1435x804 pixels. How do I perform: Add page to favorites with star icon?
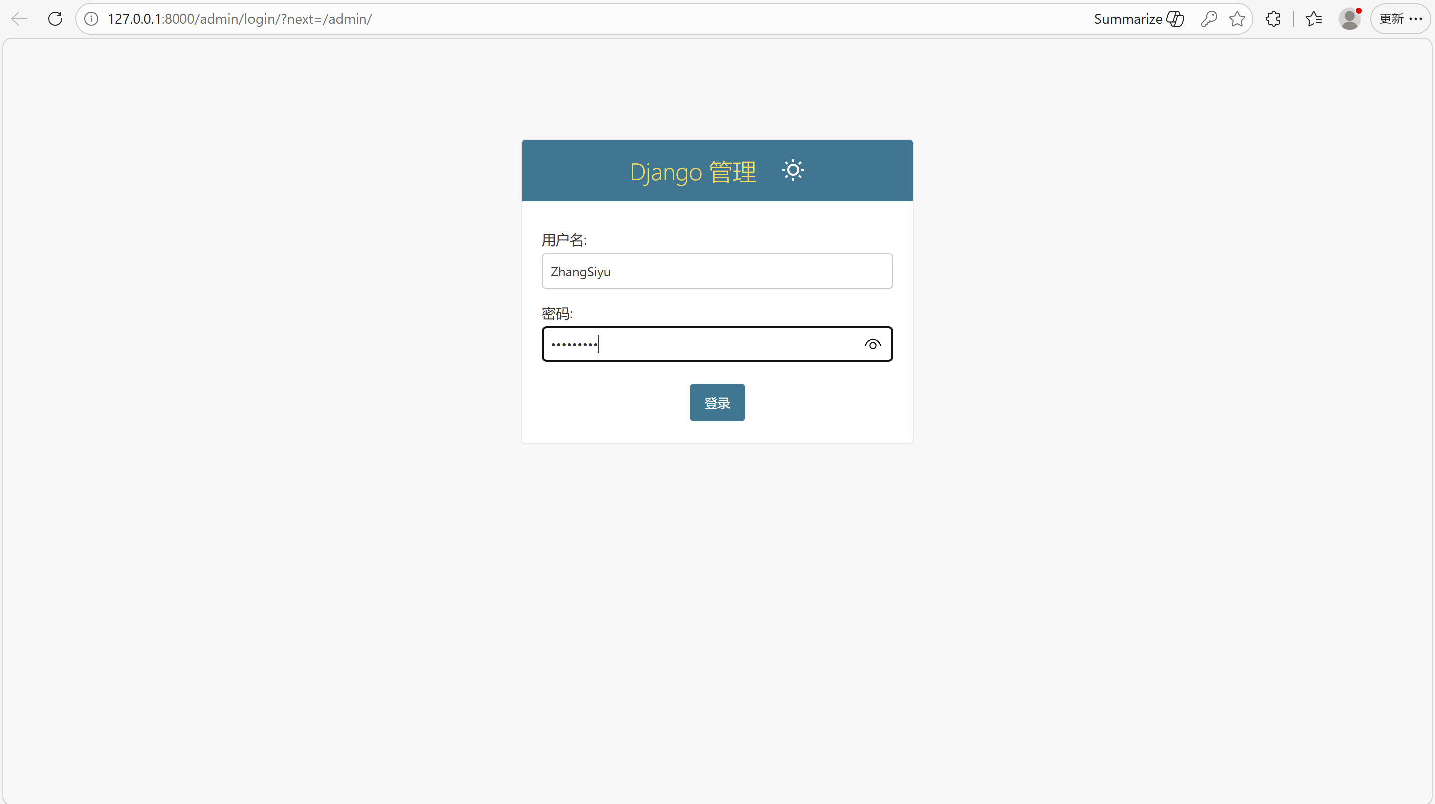coord(1237,19)
